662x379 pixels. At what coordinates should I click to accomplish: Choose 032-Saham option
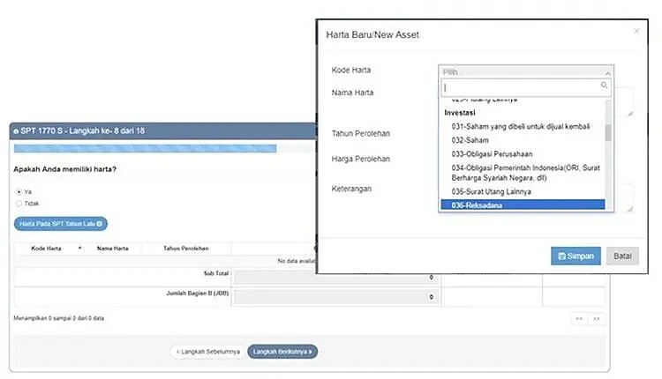click(470, 140)
